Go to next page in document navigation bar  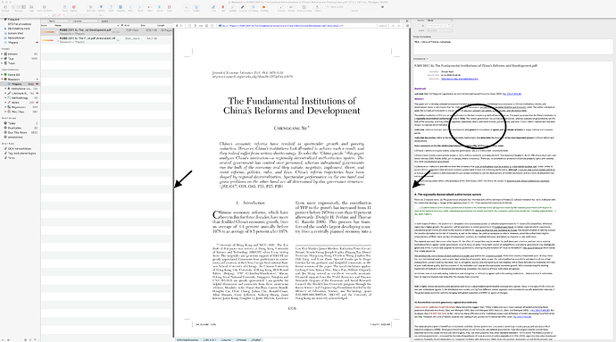[x=181, y=26]
